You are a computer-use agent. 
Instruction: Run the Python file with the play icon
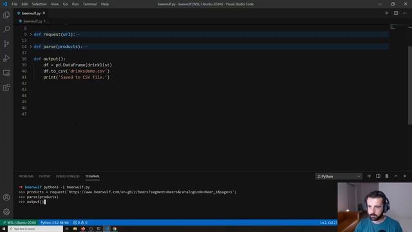click(x=387, y=13)
